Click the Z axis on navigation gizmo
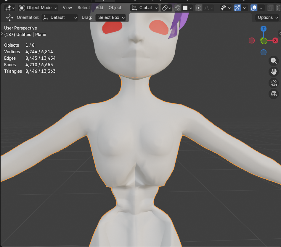Image resolution: width=281 pixels, height=247 pixels. 263,29
